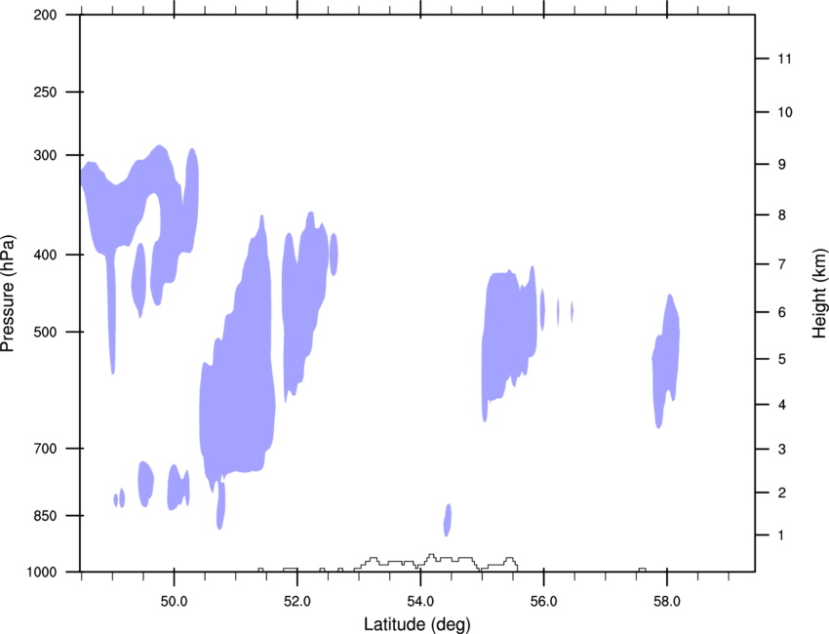Click the 3 km height label

click(782, 450)
